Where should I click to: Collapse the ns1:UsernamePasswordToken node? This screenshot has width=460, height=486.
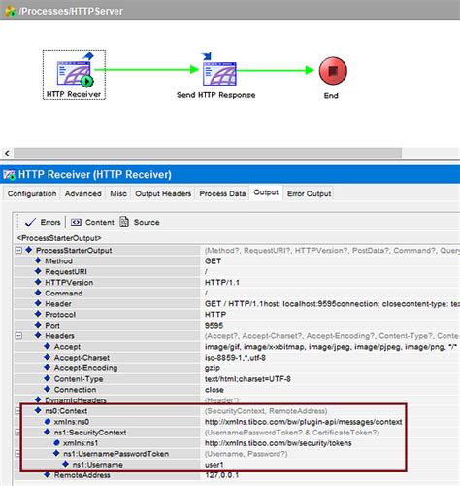point(18,454)
